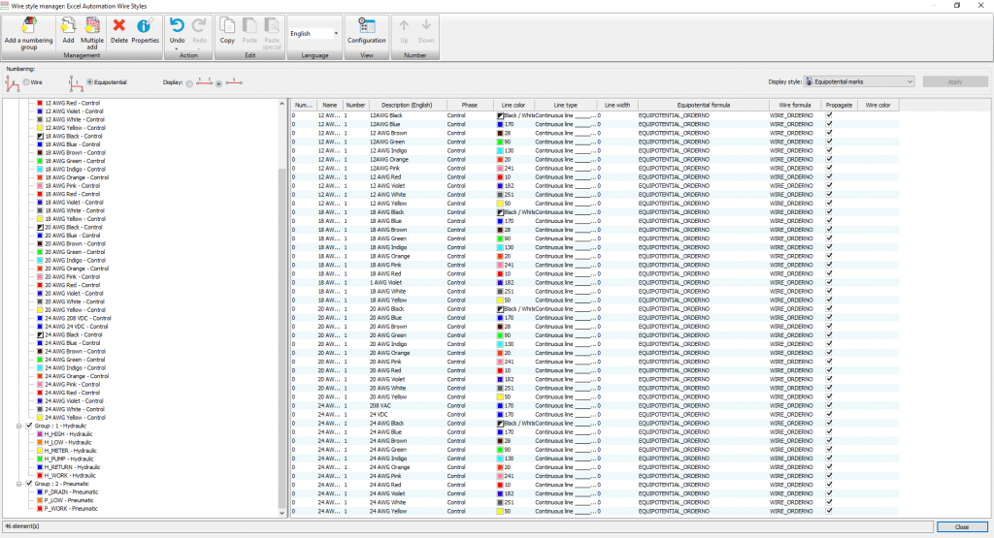The image size is (994, 538).
Task: Toggle Propagate checkbox for 208 VAC row
Action: 829,405
